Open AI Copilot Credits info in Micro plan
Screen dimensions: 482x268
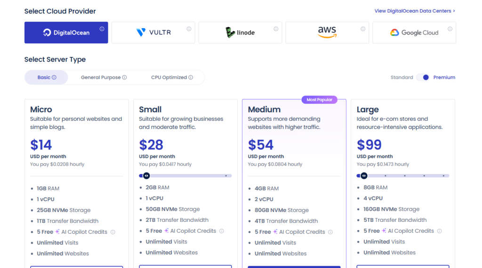click(x=113, y=232)
